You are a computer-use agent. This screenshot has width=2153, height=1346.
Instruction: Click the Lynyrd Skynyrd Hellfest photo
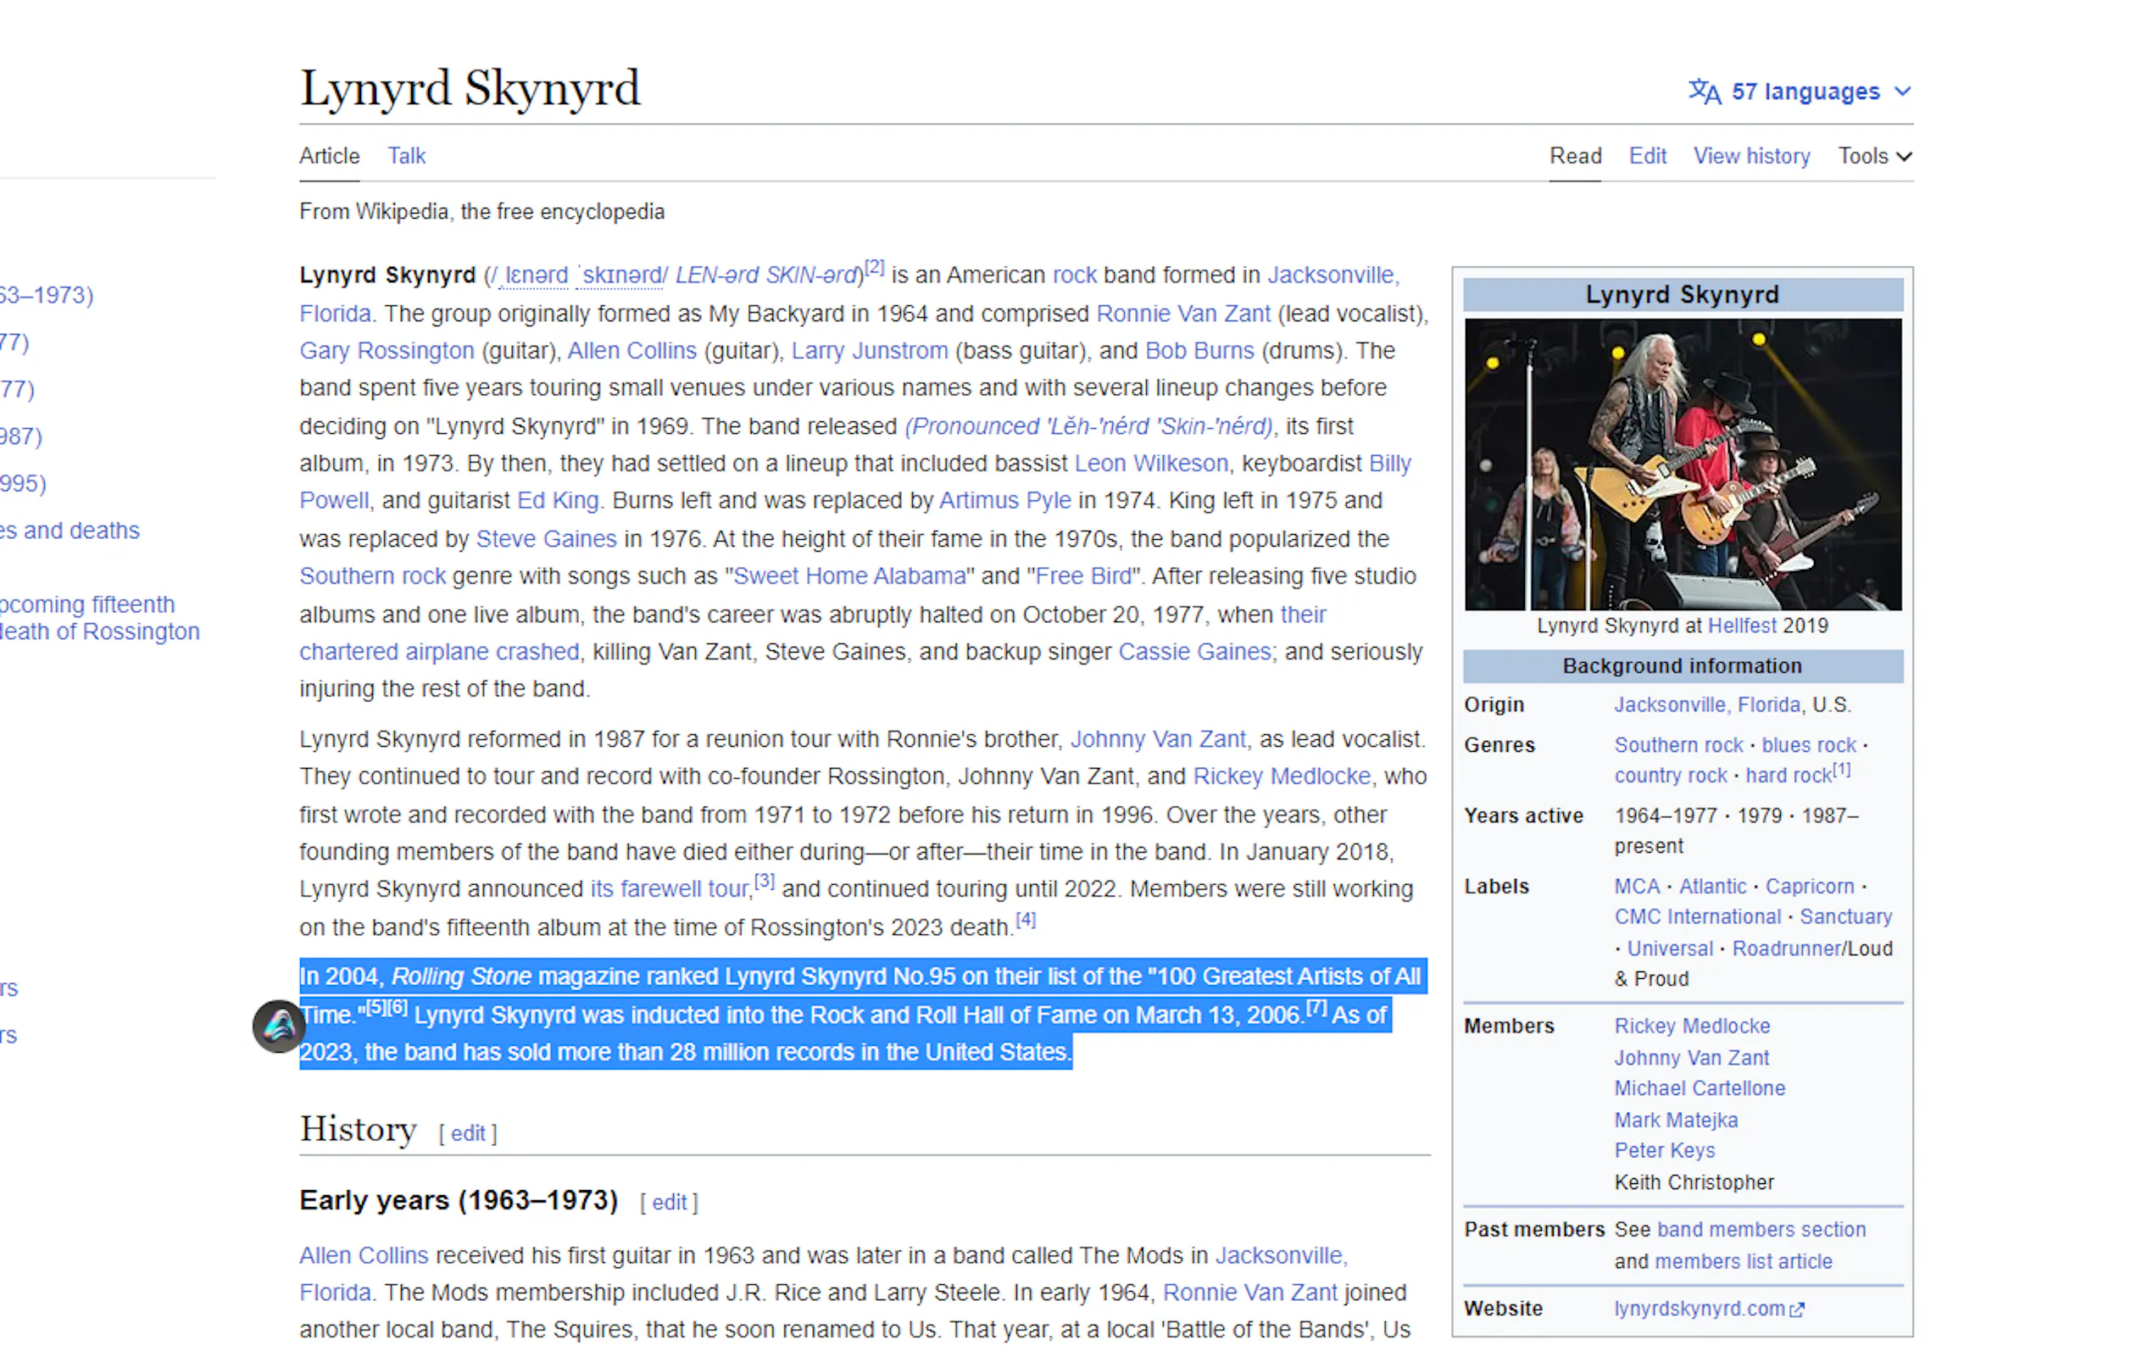(1683, 464)
